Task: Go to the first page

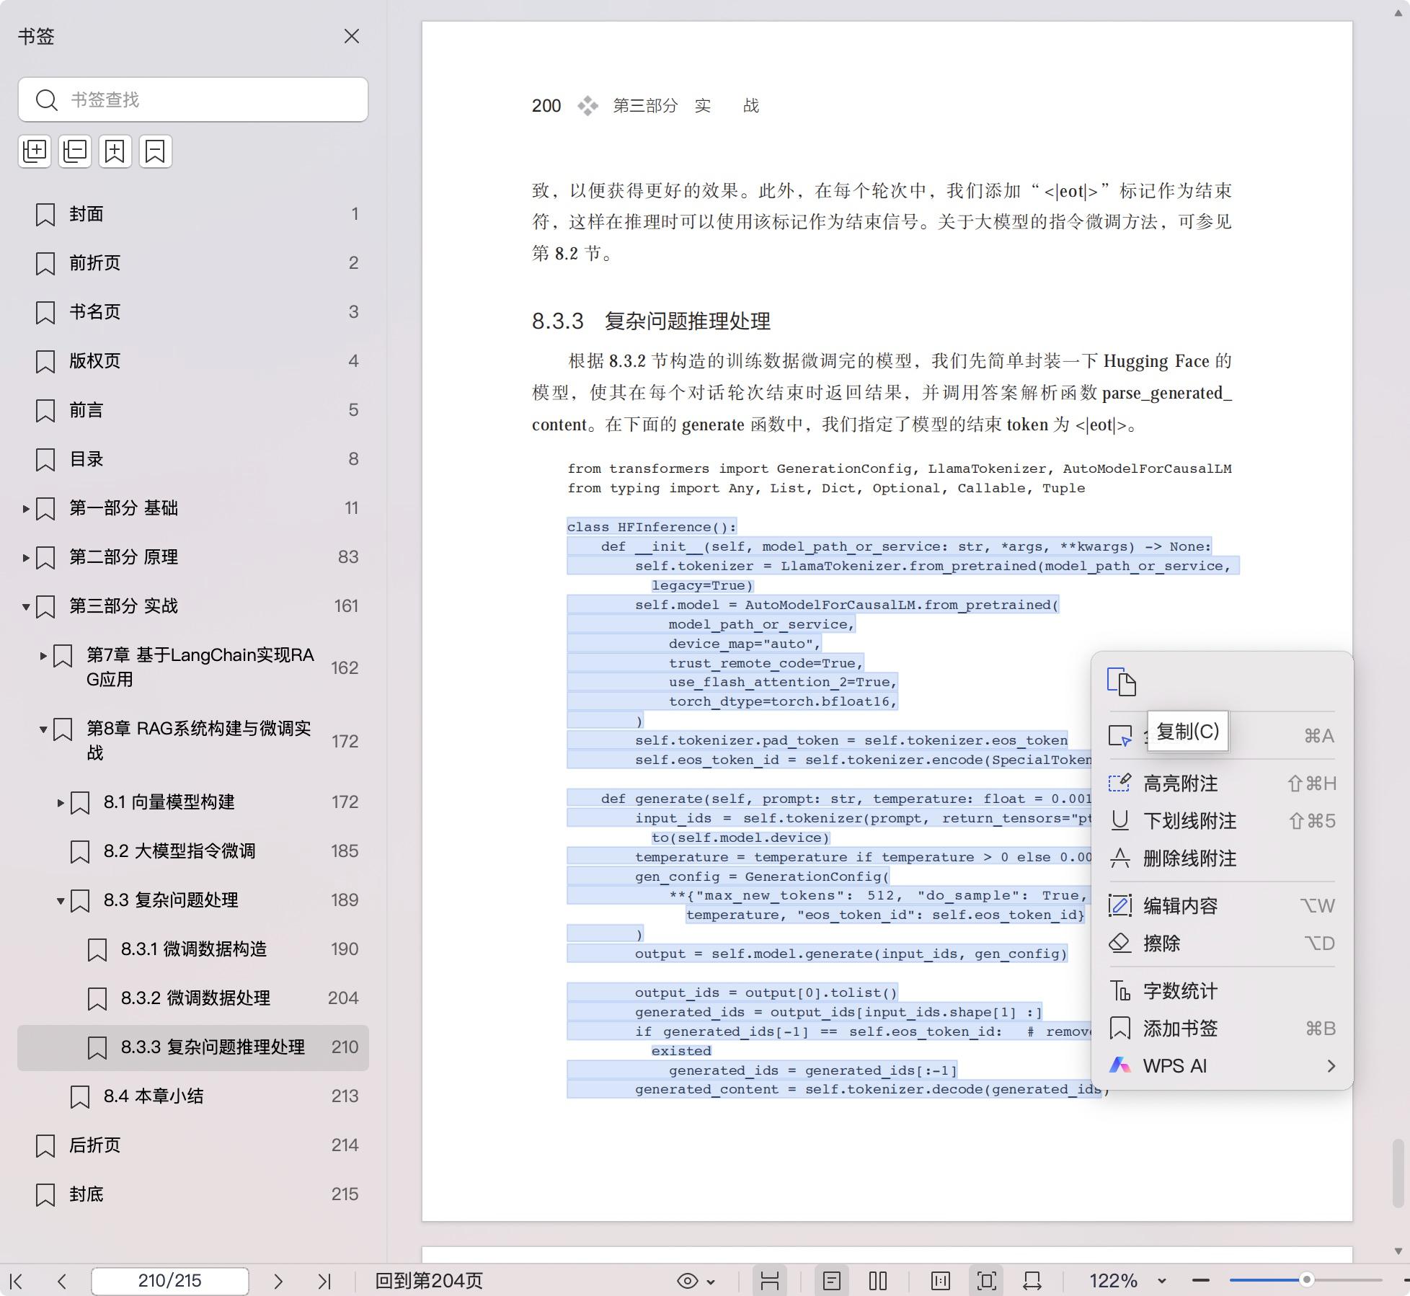Action: (x=17, y=1281)
